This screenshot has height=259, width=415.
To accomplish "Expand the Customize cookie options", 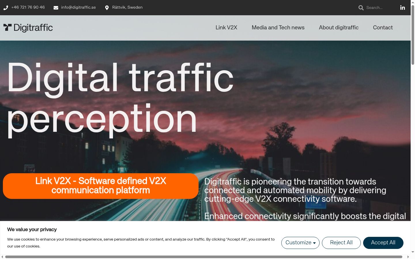I will tap(300, 243).
